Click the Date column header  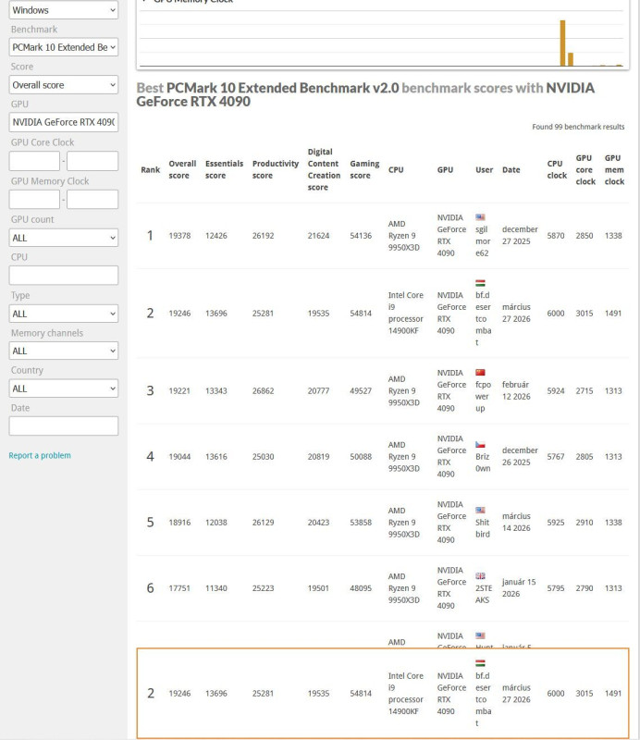(511, 169)
